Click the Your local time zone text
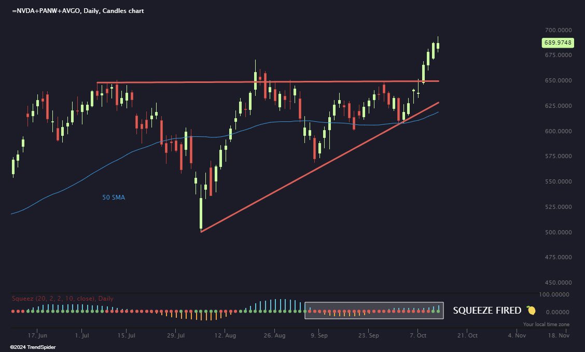585x352 pixels. tap(546, 324)
